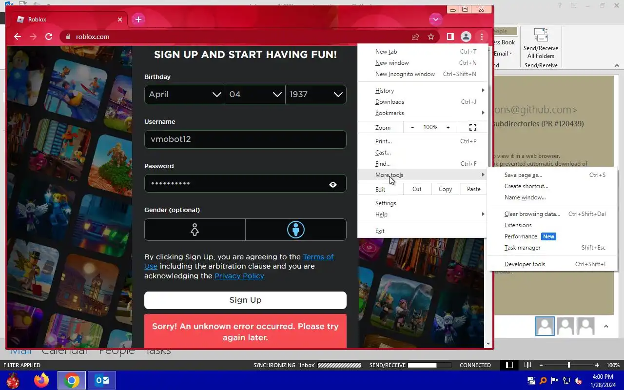Open the Privacy Policy link
Image resolution: width=624 pixels, height=390 pixels.
[239, 276]
